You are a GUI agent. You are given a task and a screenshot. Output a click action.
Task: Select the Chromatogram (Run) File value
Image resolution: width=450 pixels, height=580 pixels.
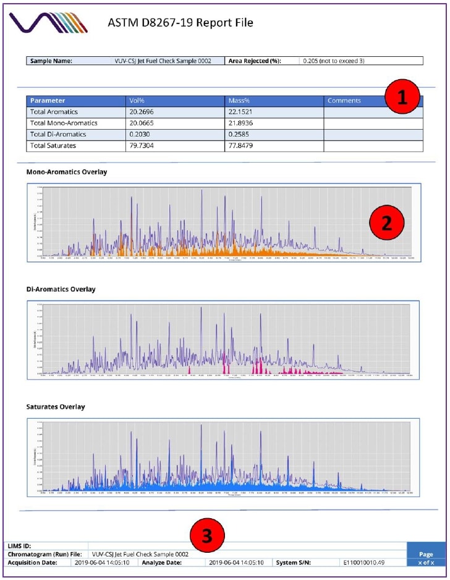[x=140, y=554]
